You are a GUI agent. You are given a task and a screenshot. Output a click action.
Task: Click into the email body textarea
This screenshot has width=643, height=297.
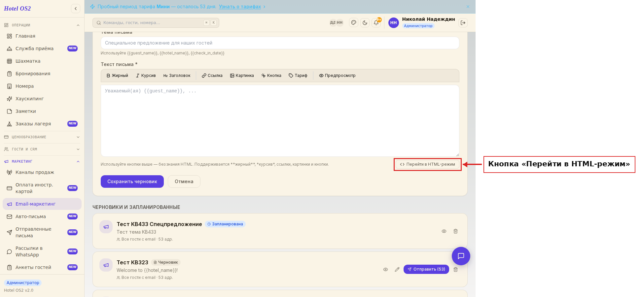point(280,121)
